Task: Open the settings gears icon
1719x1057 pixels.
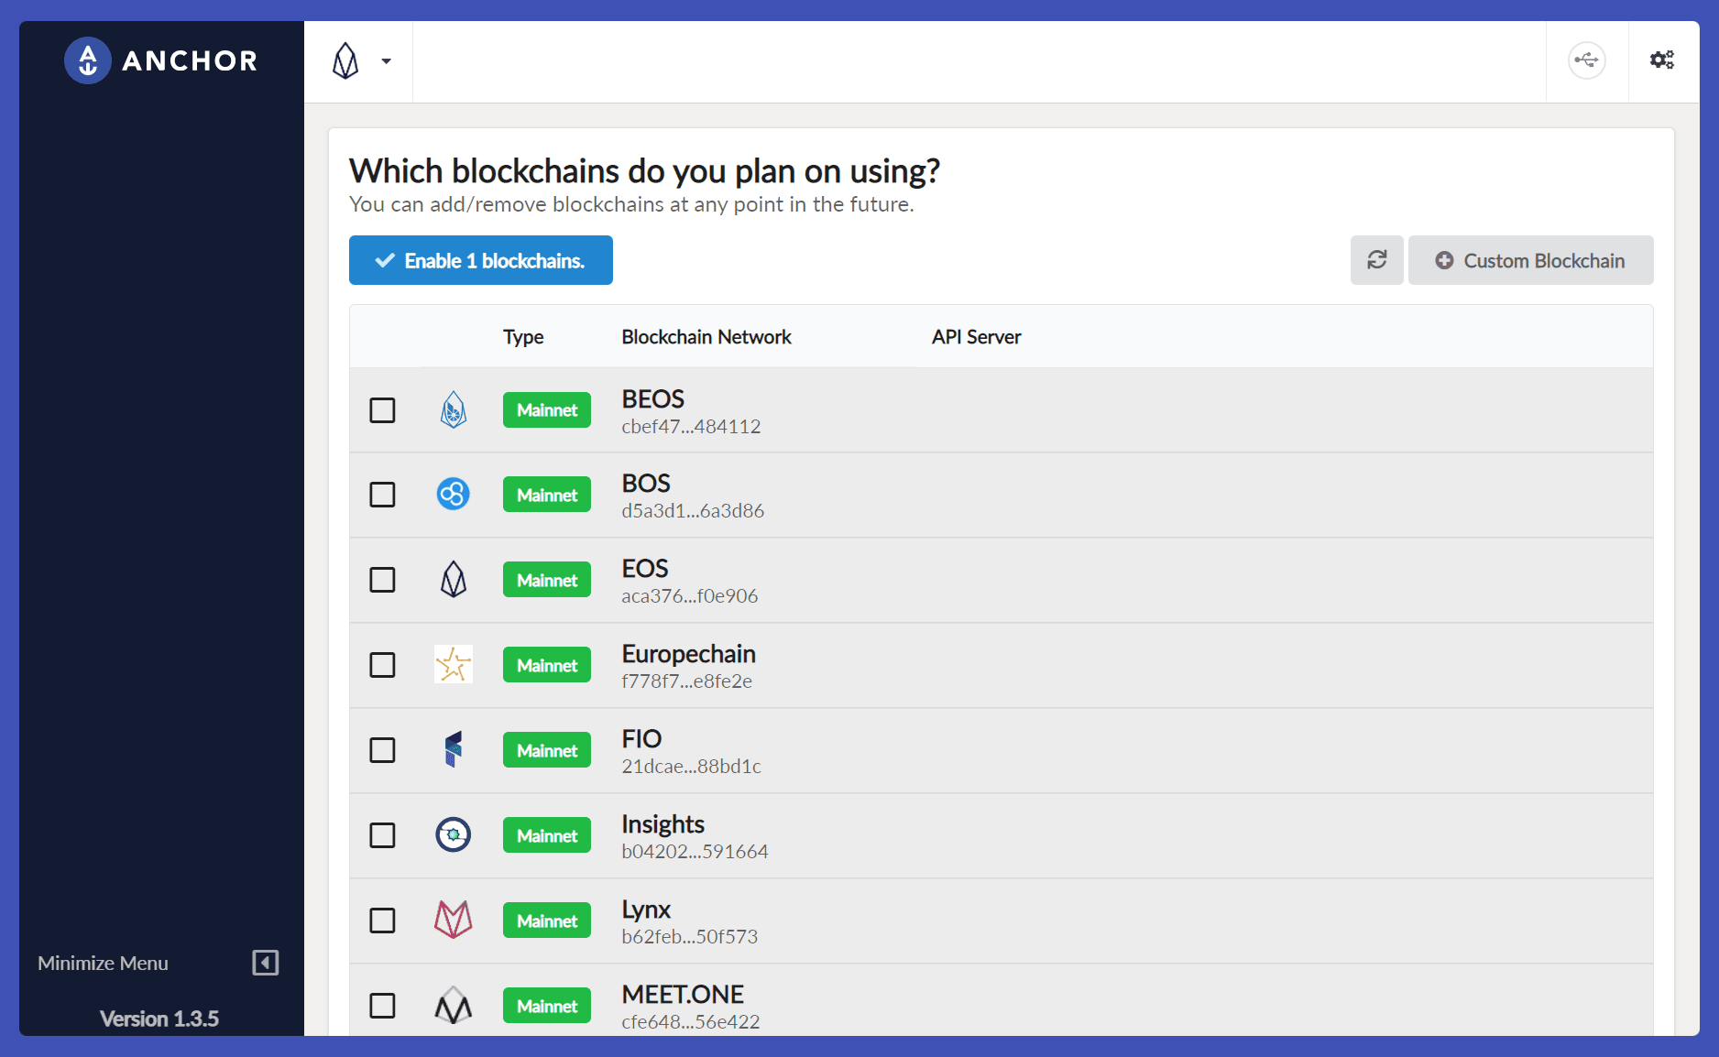Action: (x=1662, y=60)
